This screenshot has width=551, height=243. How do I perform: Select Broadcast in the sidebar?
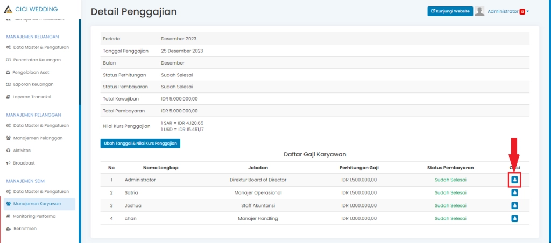coord(24,162)
